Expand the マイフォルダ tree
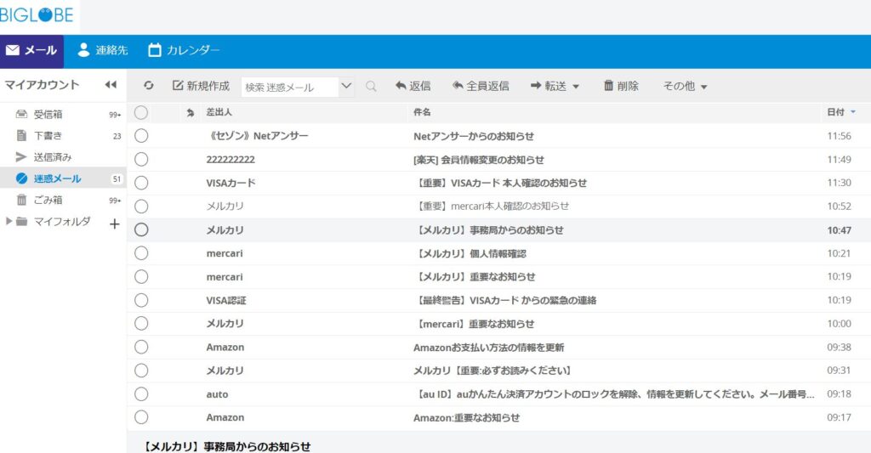 point(9,222)
